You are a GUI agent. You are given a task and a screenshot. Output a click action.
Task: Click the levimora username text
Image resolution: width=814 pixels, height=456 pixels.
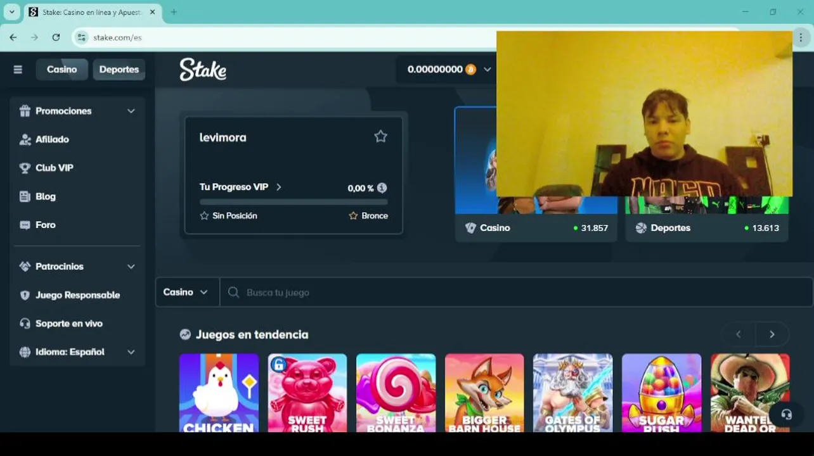pyautogui.click(x=223, y=137)
